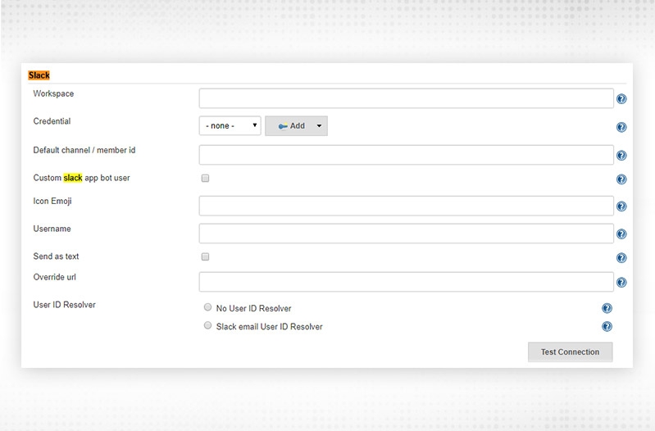This screenshot has height=431, width=655.
Task: Open help for Credential setting
Action: pyautogui.click(x=621, y=127)
